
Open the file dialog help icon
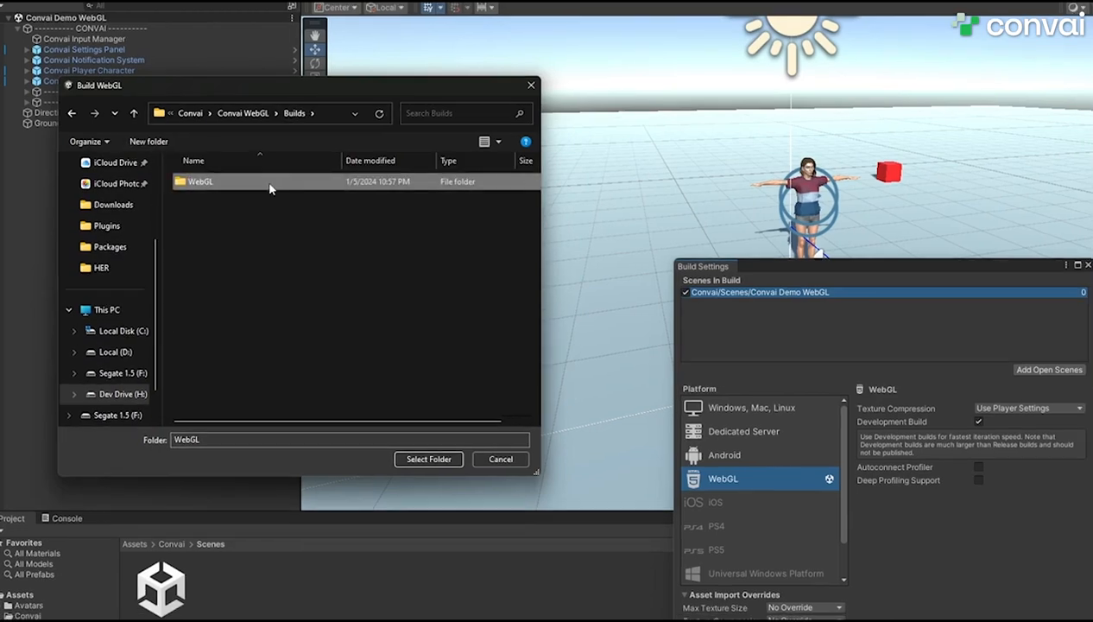(526, 142)
